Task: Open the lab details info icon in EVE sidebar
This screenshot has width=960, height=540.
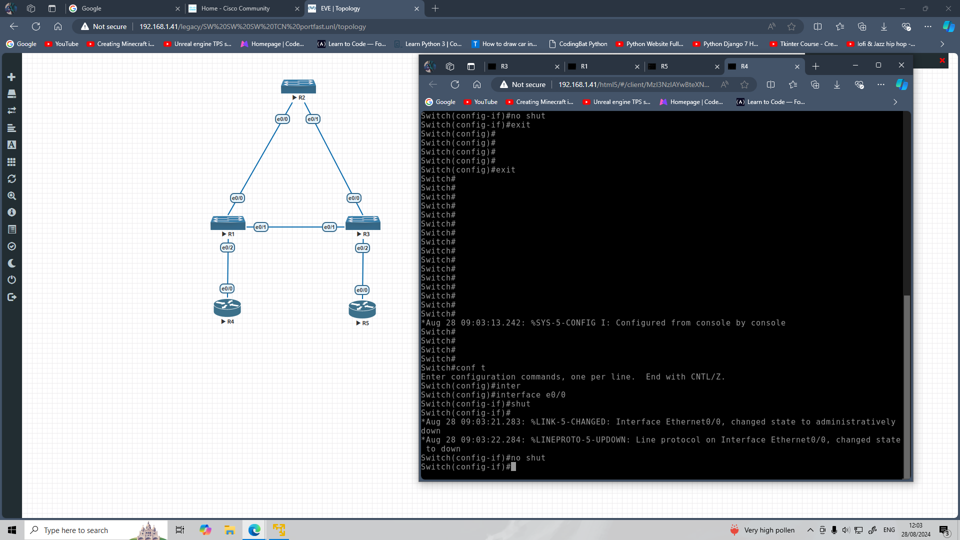Action: coord(11,212)
